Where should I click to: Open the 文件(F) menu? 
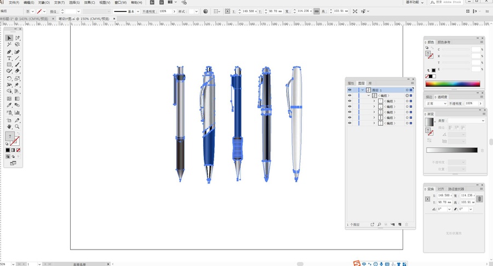pyautogui.click(x=14, y=3)
